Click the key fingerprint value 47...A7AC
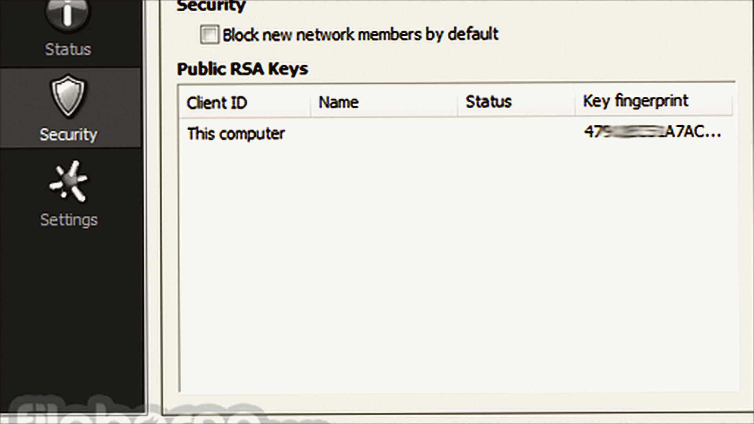The image size is (754, 424). click(652, 132)
